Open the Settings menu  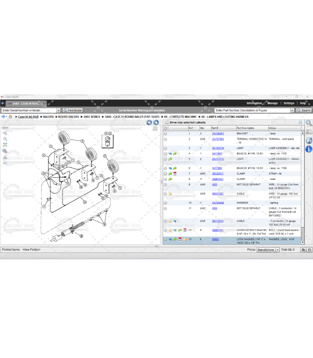coord(289,103)
